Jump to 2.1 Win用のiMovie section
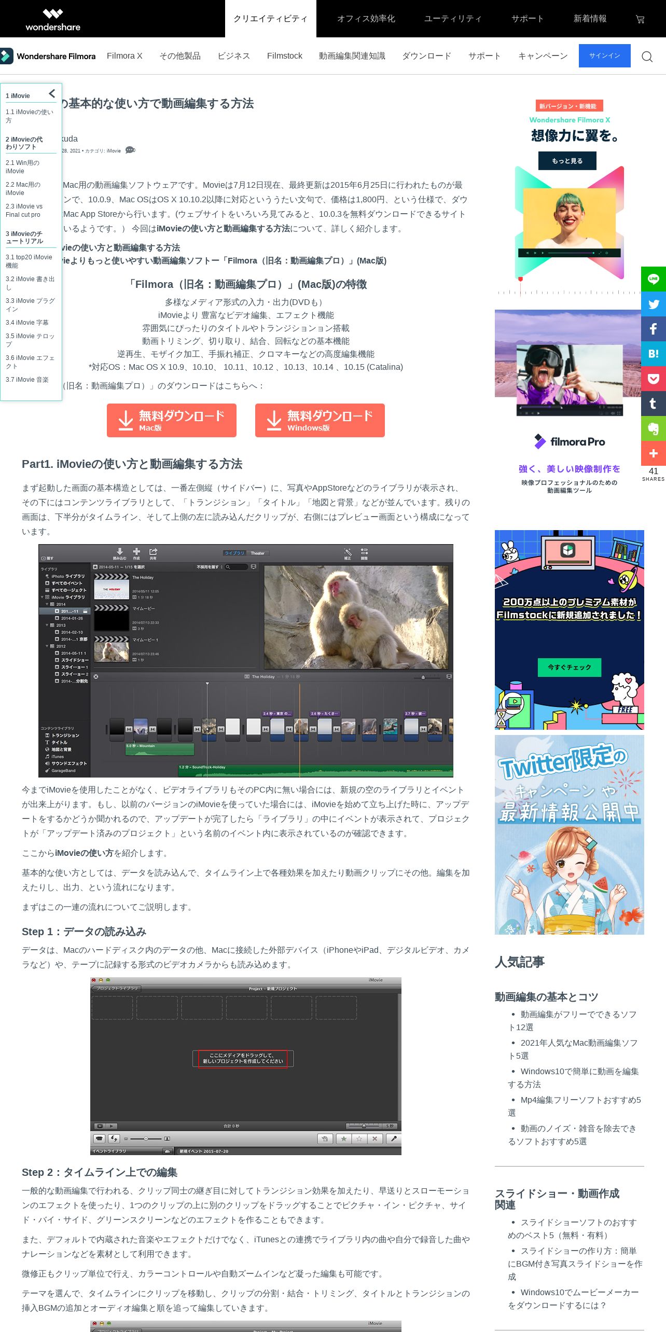 [x=23, y=167]
